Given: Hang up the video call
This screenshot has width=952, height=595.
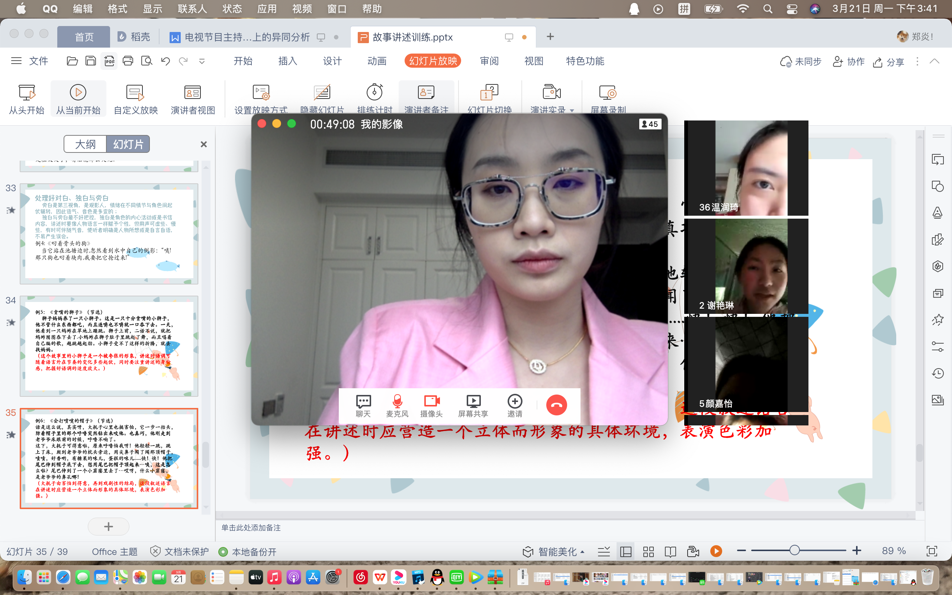Looking at the screenshot, I should 556,405.
